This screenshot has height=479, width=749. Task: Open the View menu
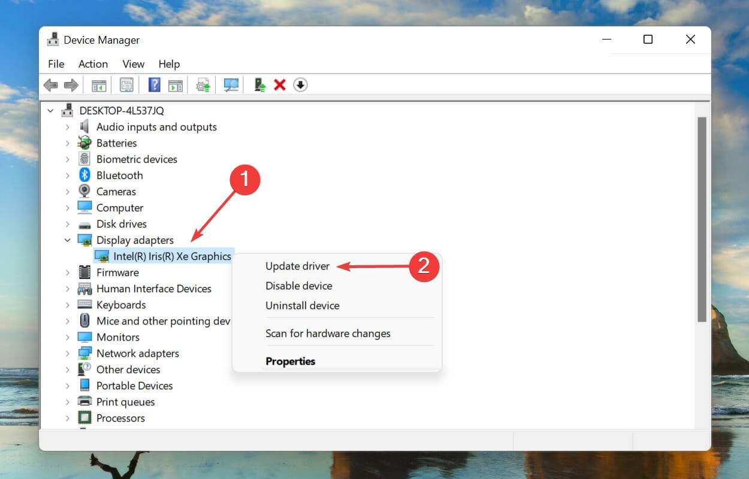coord(133,64)
